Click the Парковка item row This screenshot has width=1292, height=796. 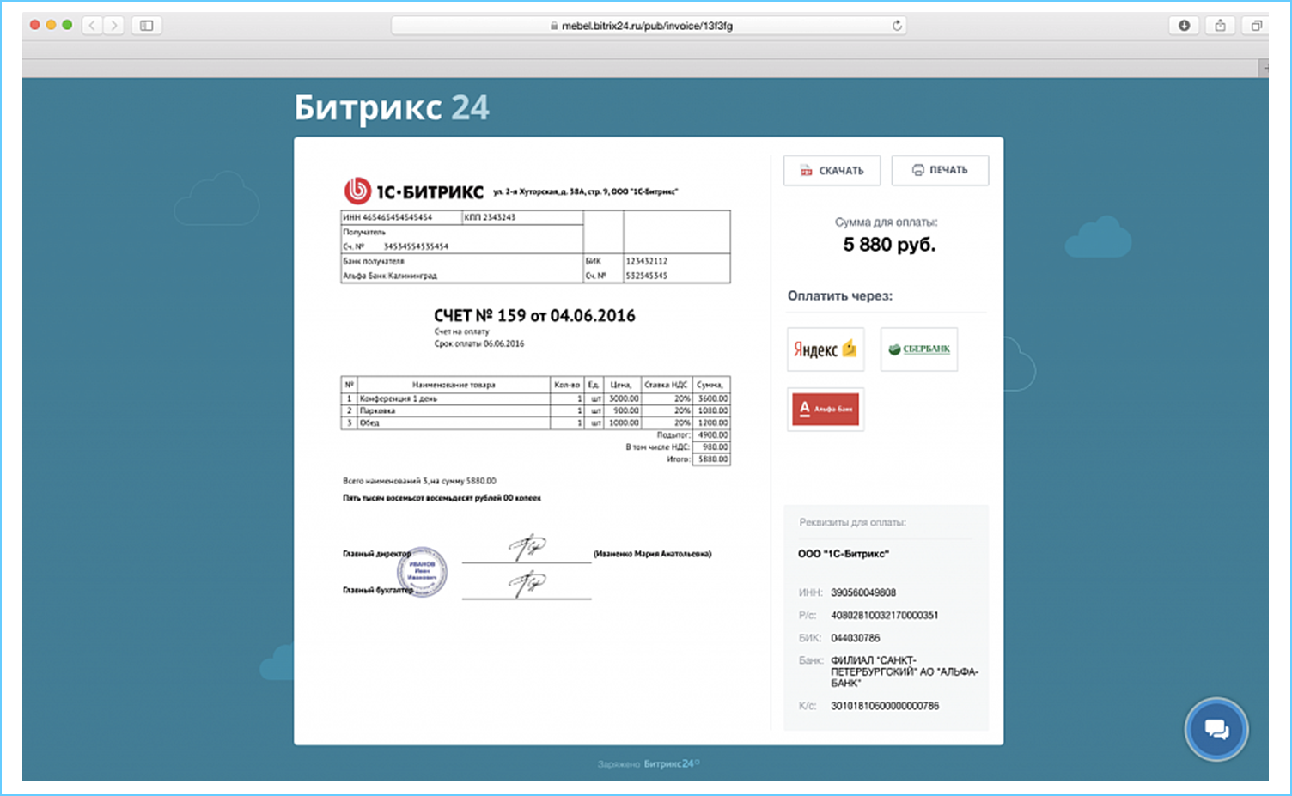coord(535,410)
